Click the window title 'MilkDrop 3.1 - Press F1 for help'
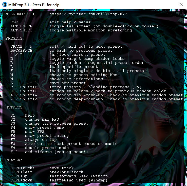187x186 pixels. tap(34, 5)
